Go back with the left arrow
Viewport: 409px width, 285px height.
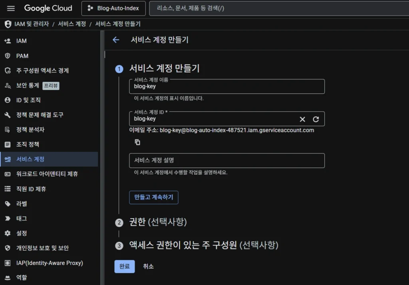point(116,40)
